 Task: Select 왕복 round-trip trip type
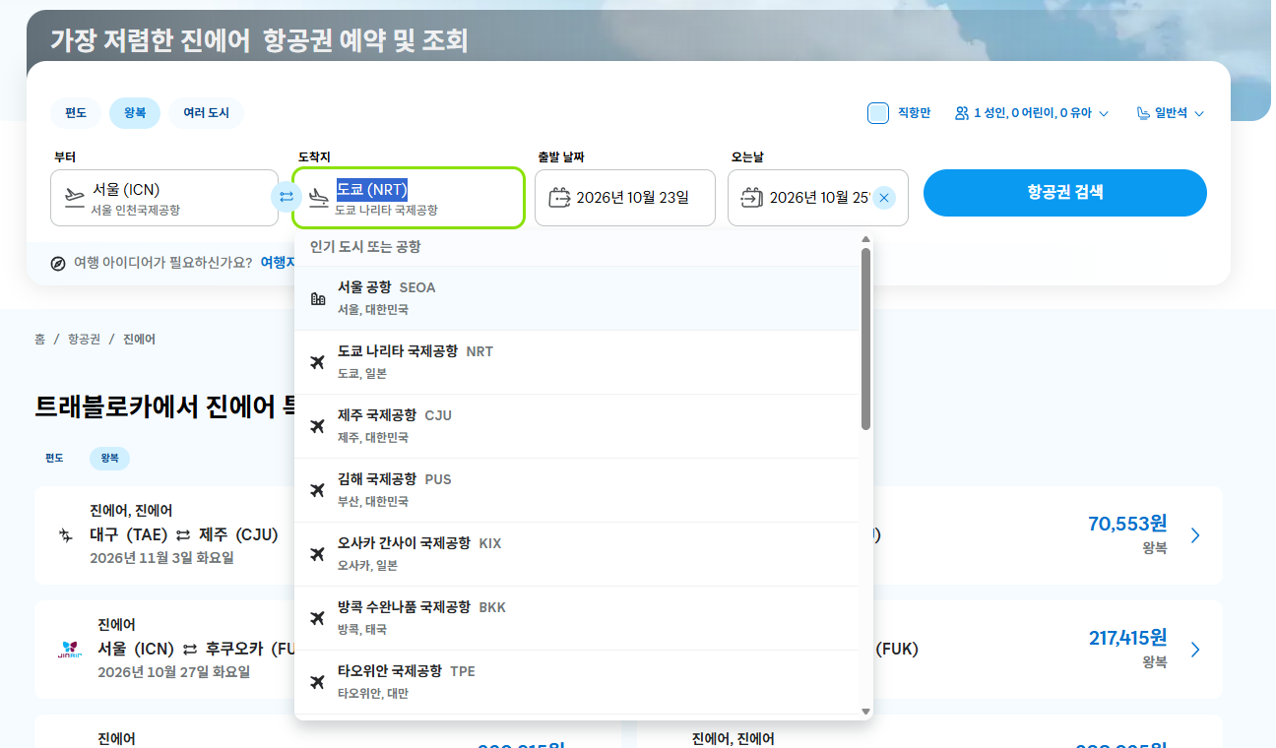pos(135,113)
